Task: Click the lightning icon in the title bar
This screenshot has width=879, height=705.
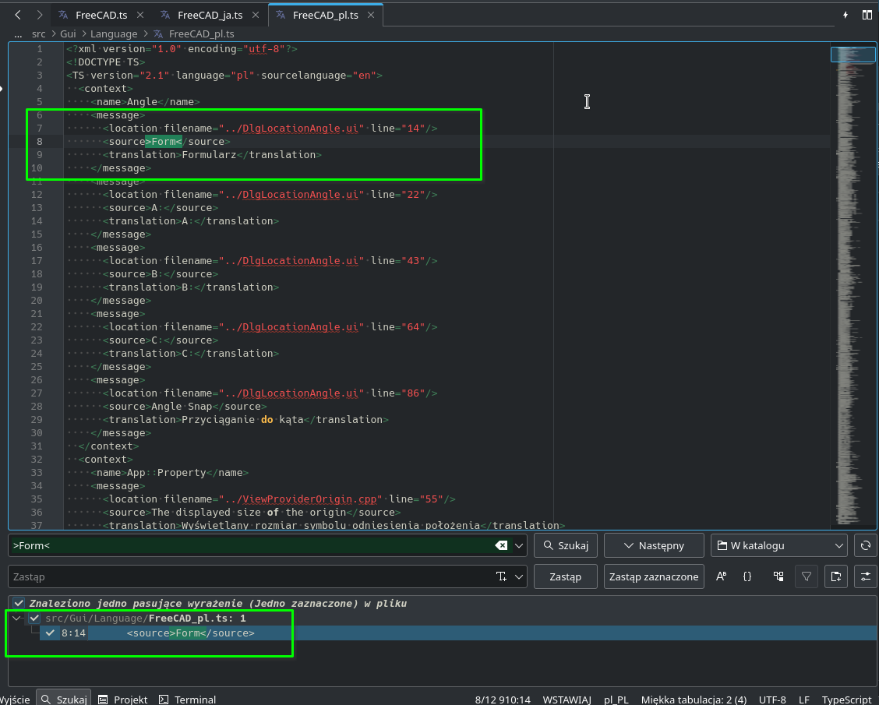Action: [845, 14]
